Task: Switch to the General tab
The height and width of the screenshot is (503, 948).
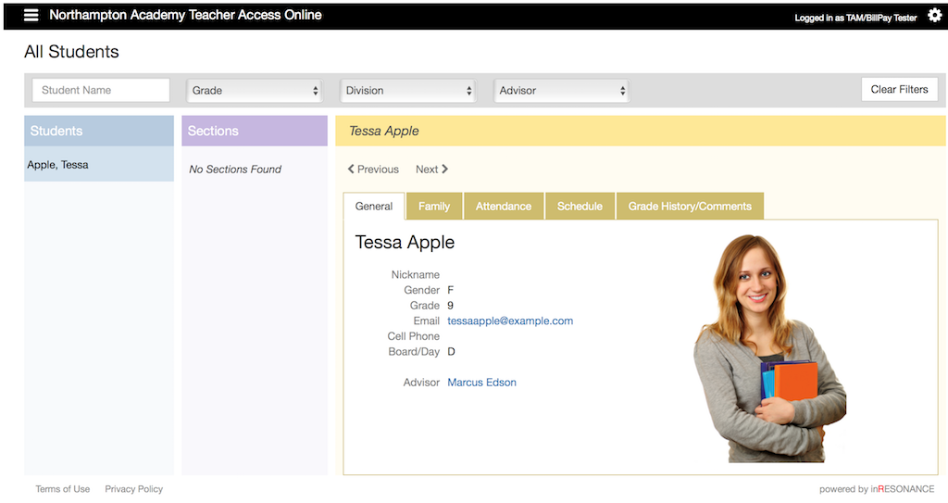Action: pos(374,207)
